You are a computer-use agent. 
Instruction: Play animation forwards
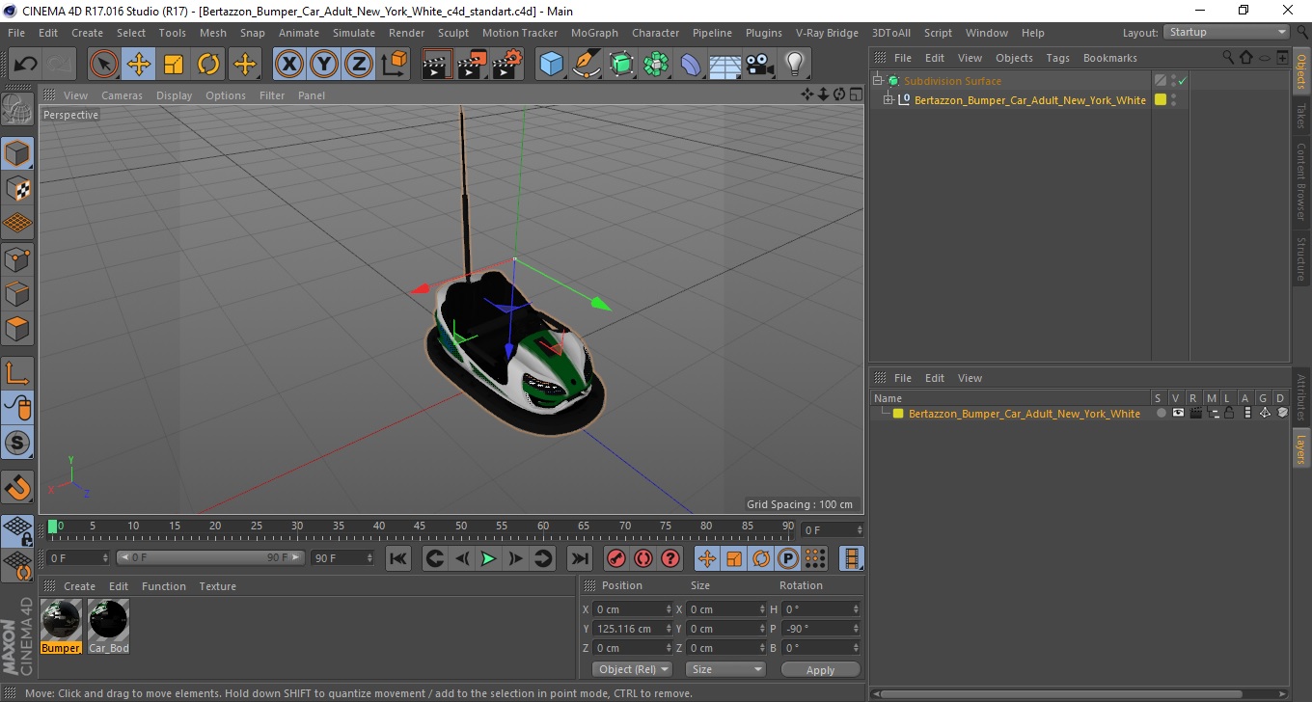[488, 558]
